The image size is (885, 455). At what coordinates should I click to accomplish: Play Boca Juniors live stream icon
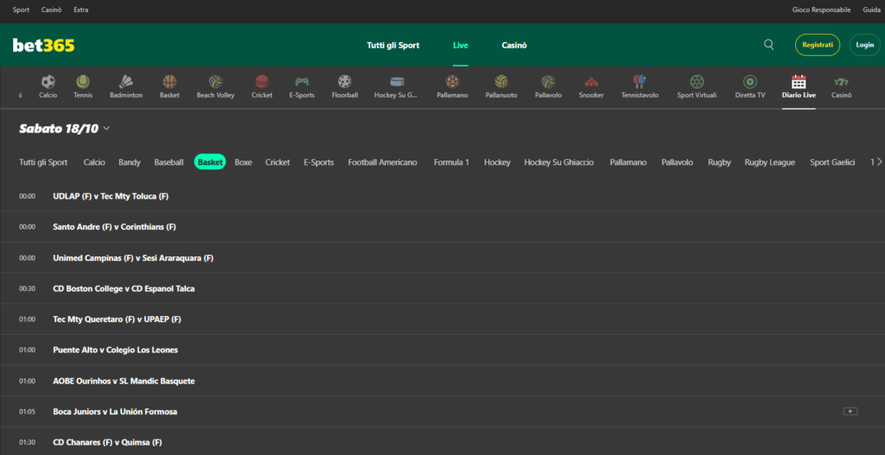coord(850,411)
